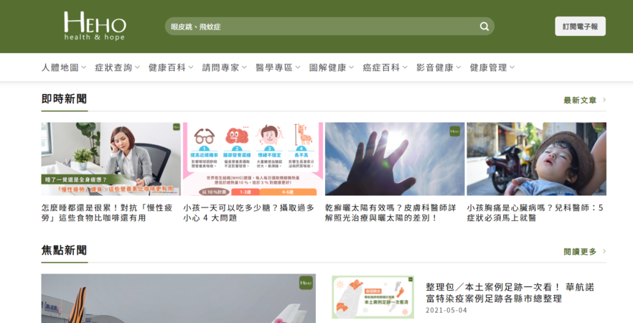Click the Heho health & hope logo
Viewport: 633px width, 323px height.
coord(94,26)
